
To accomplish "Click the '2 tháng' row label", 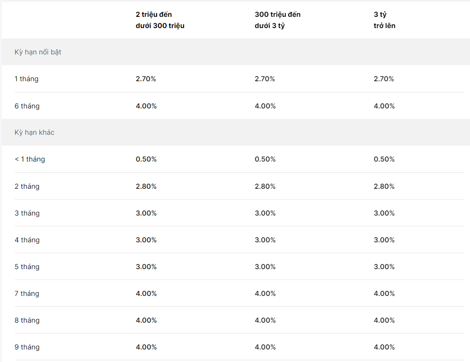I will [x=27, y=186].
